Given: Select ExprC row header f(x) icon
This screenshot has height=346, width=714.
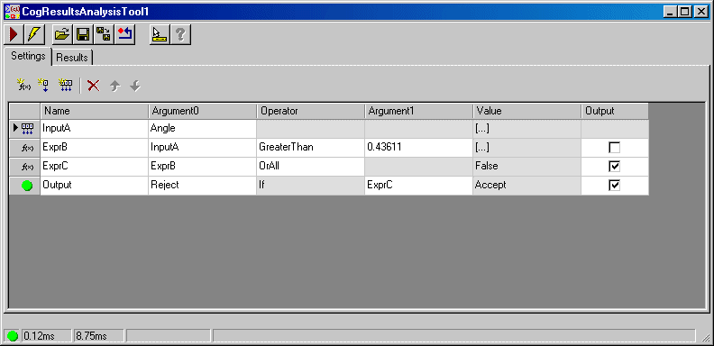Looking at the screenshot, I should (24, 167).
